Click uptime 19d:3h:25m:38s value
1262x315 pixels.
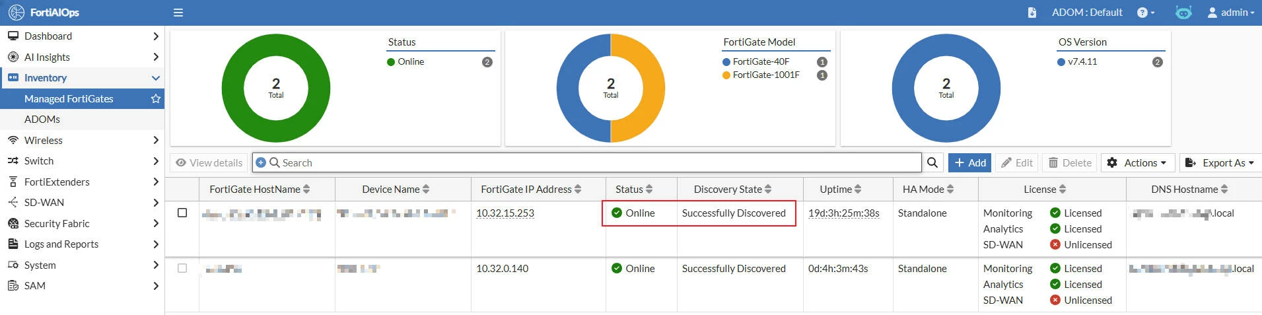pyautogui.click(x=844, y=213)
